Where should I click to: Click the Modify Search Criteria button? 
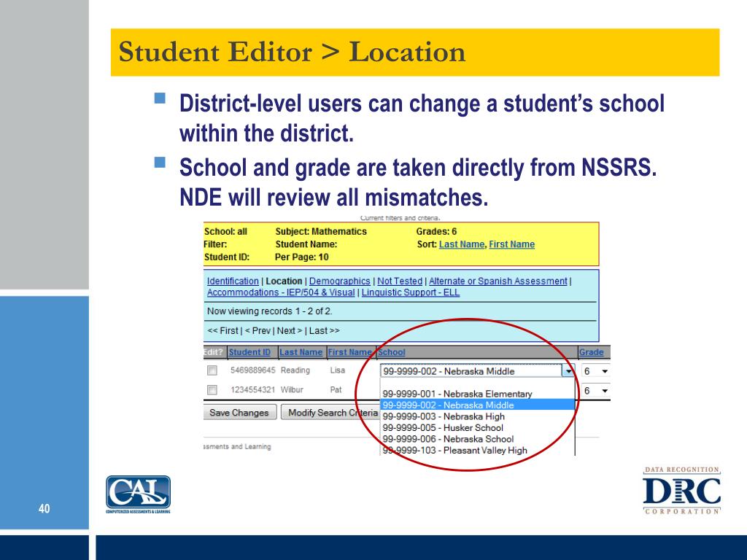(x=330, y=413)
